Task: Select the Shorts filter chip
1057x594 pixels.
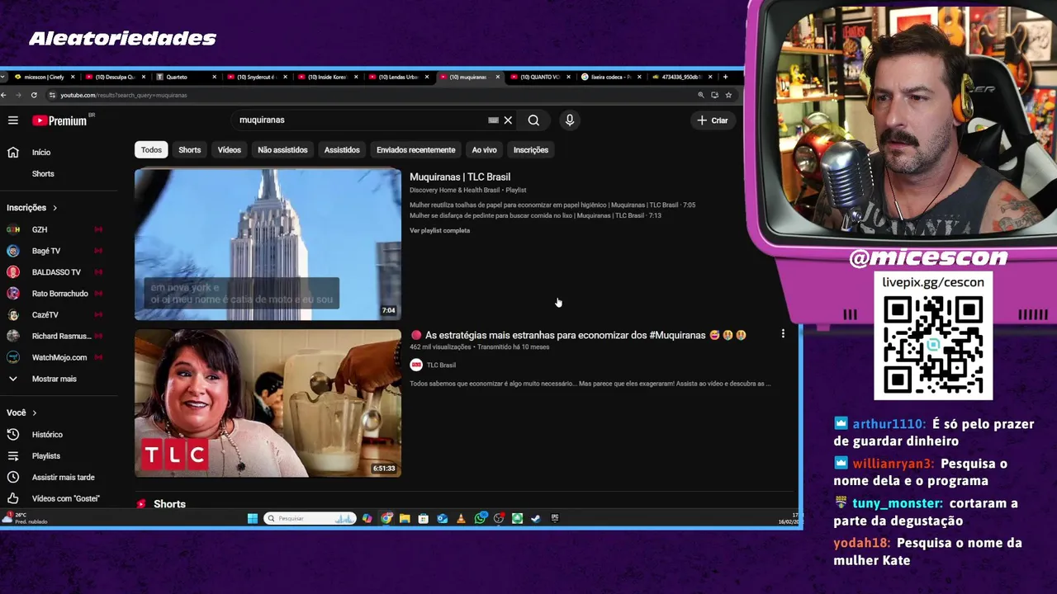Action: point(189,150)
